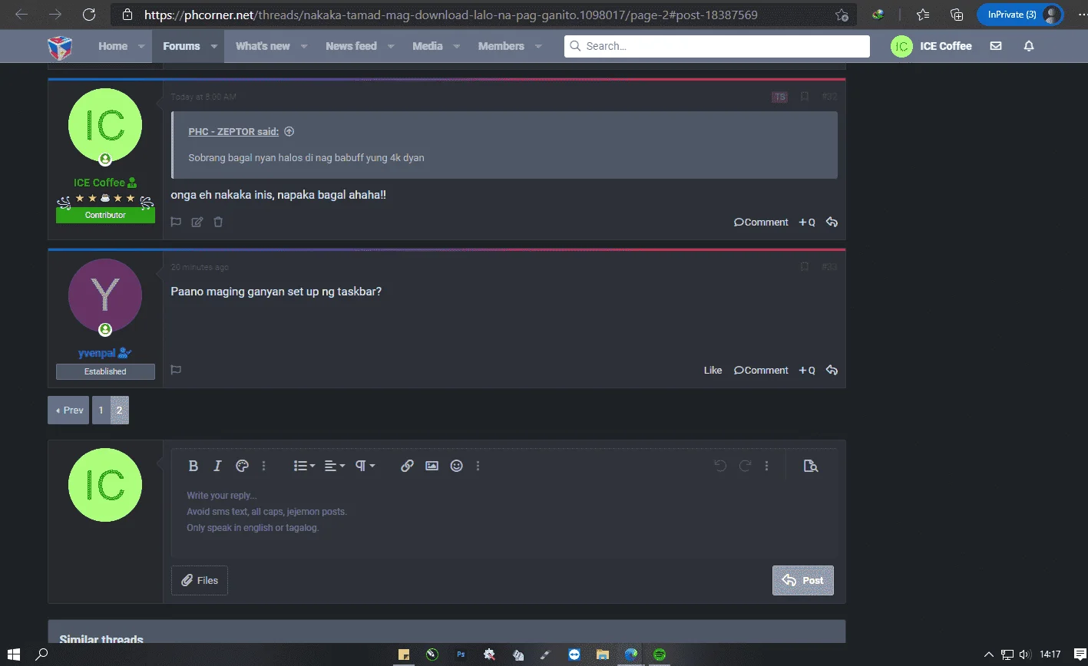The height and width of the screenshot is (666, 1088).
Task: Open TeamViewer from the taskbar
Action: (574, 654)
